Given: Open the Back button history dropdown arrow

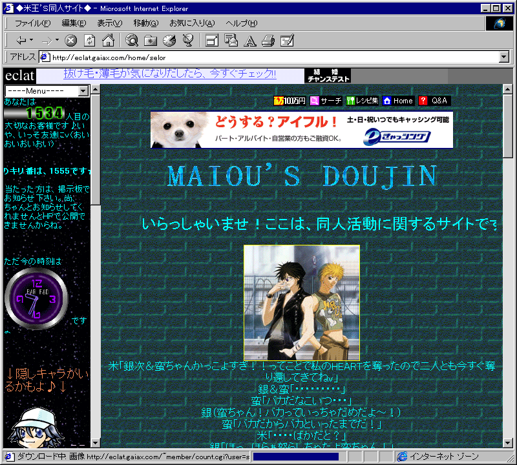Looking at the screenshot, I should tap(31, 40).
